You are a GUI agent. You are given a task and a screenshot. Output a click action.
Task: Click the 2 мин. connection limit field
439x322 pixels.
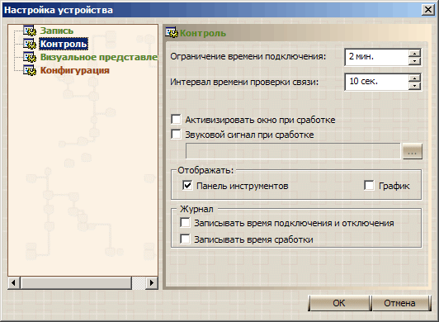(377, 57)
